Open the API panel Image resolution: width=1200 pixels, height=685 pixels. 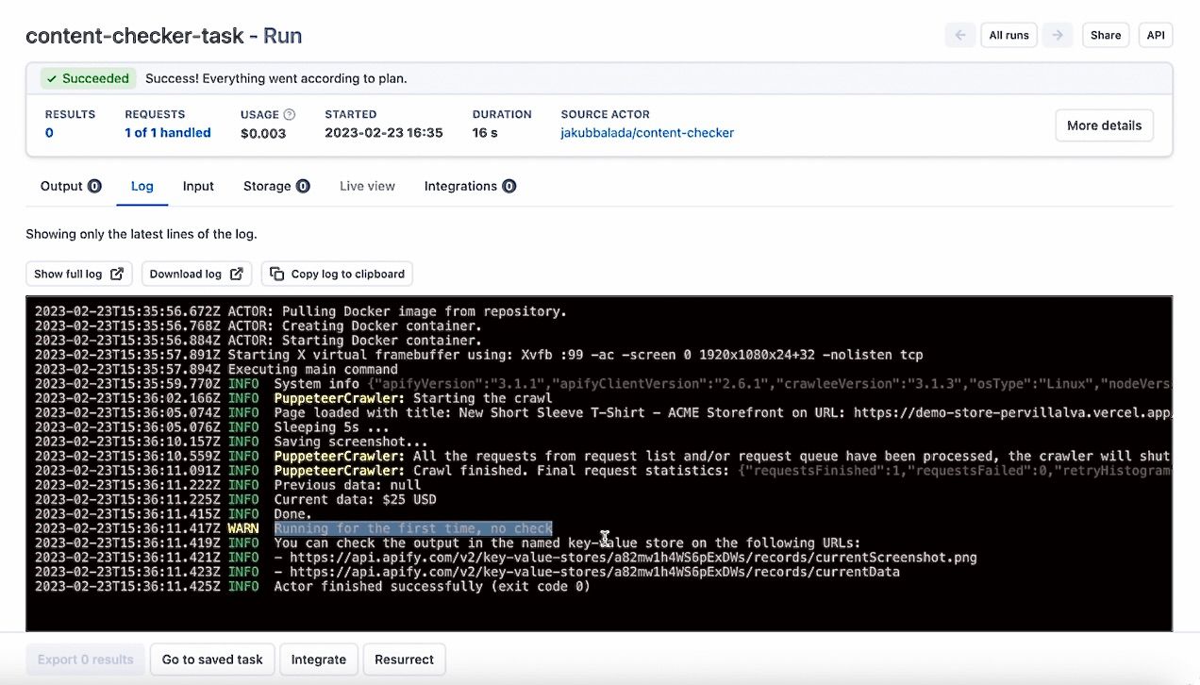click(x=1156, y=35)
